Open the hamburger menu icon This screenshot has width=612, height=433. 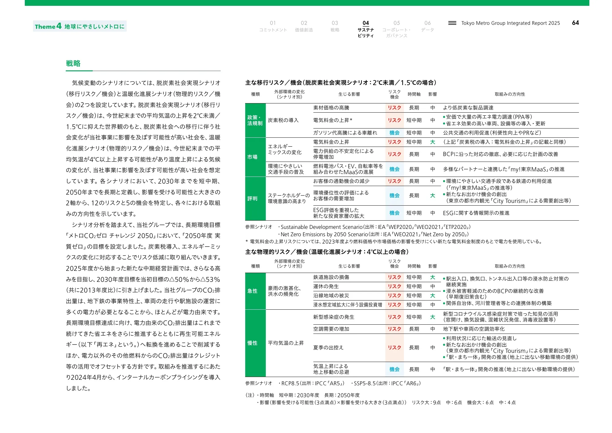click(452, 23)
